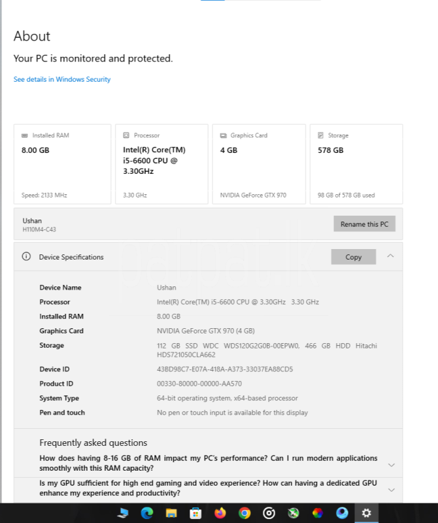Click the Installed RAM chip icon
This screenshot has width=438, height=523.
[x=25, y=135]
